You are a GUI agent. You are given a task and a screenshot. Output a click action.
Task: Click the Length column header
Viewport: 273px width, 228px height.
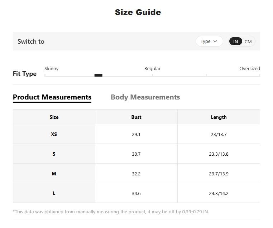click(219, 117)
